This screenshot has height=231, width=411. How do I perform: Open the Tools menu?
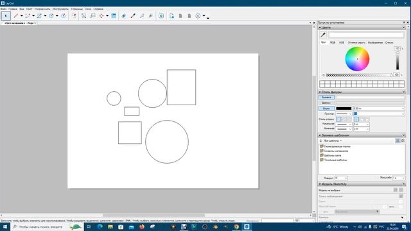coord(60,9)
